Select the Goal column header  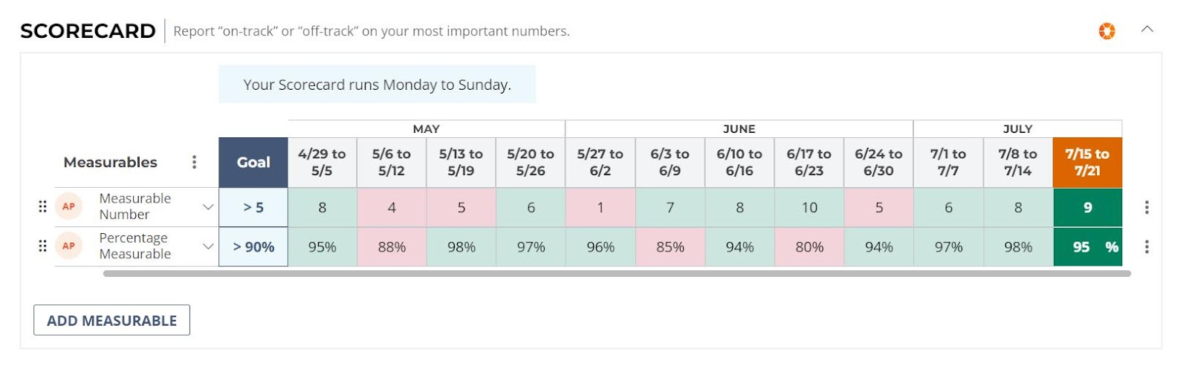(x=253, y=162)
